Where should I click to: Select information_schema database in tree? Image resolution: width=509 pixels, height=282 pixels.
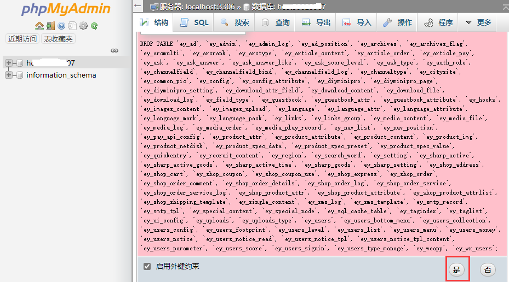pos(61,75)
